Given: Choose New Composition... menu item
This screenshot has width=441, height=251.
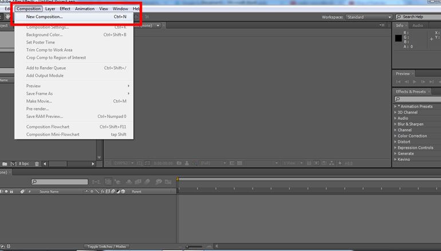Looking at the screenshot, I should click(x=74, y=17).
